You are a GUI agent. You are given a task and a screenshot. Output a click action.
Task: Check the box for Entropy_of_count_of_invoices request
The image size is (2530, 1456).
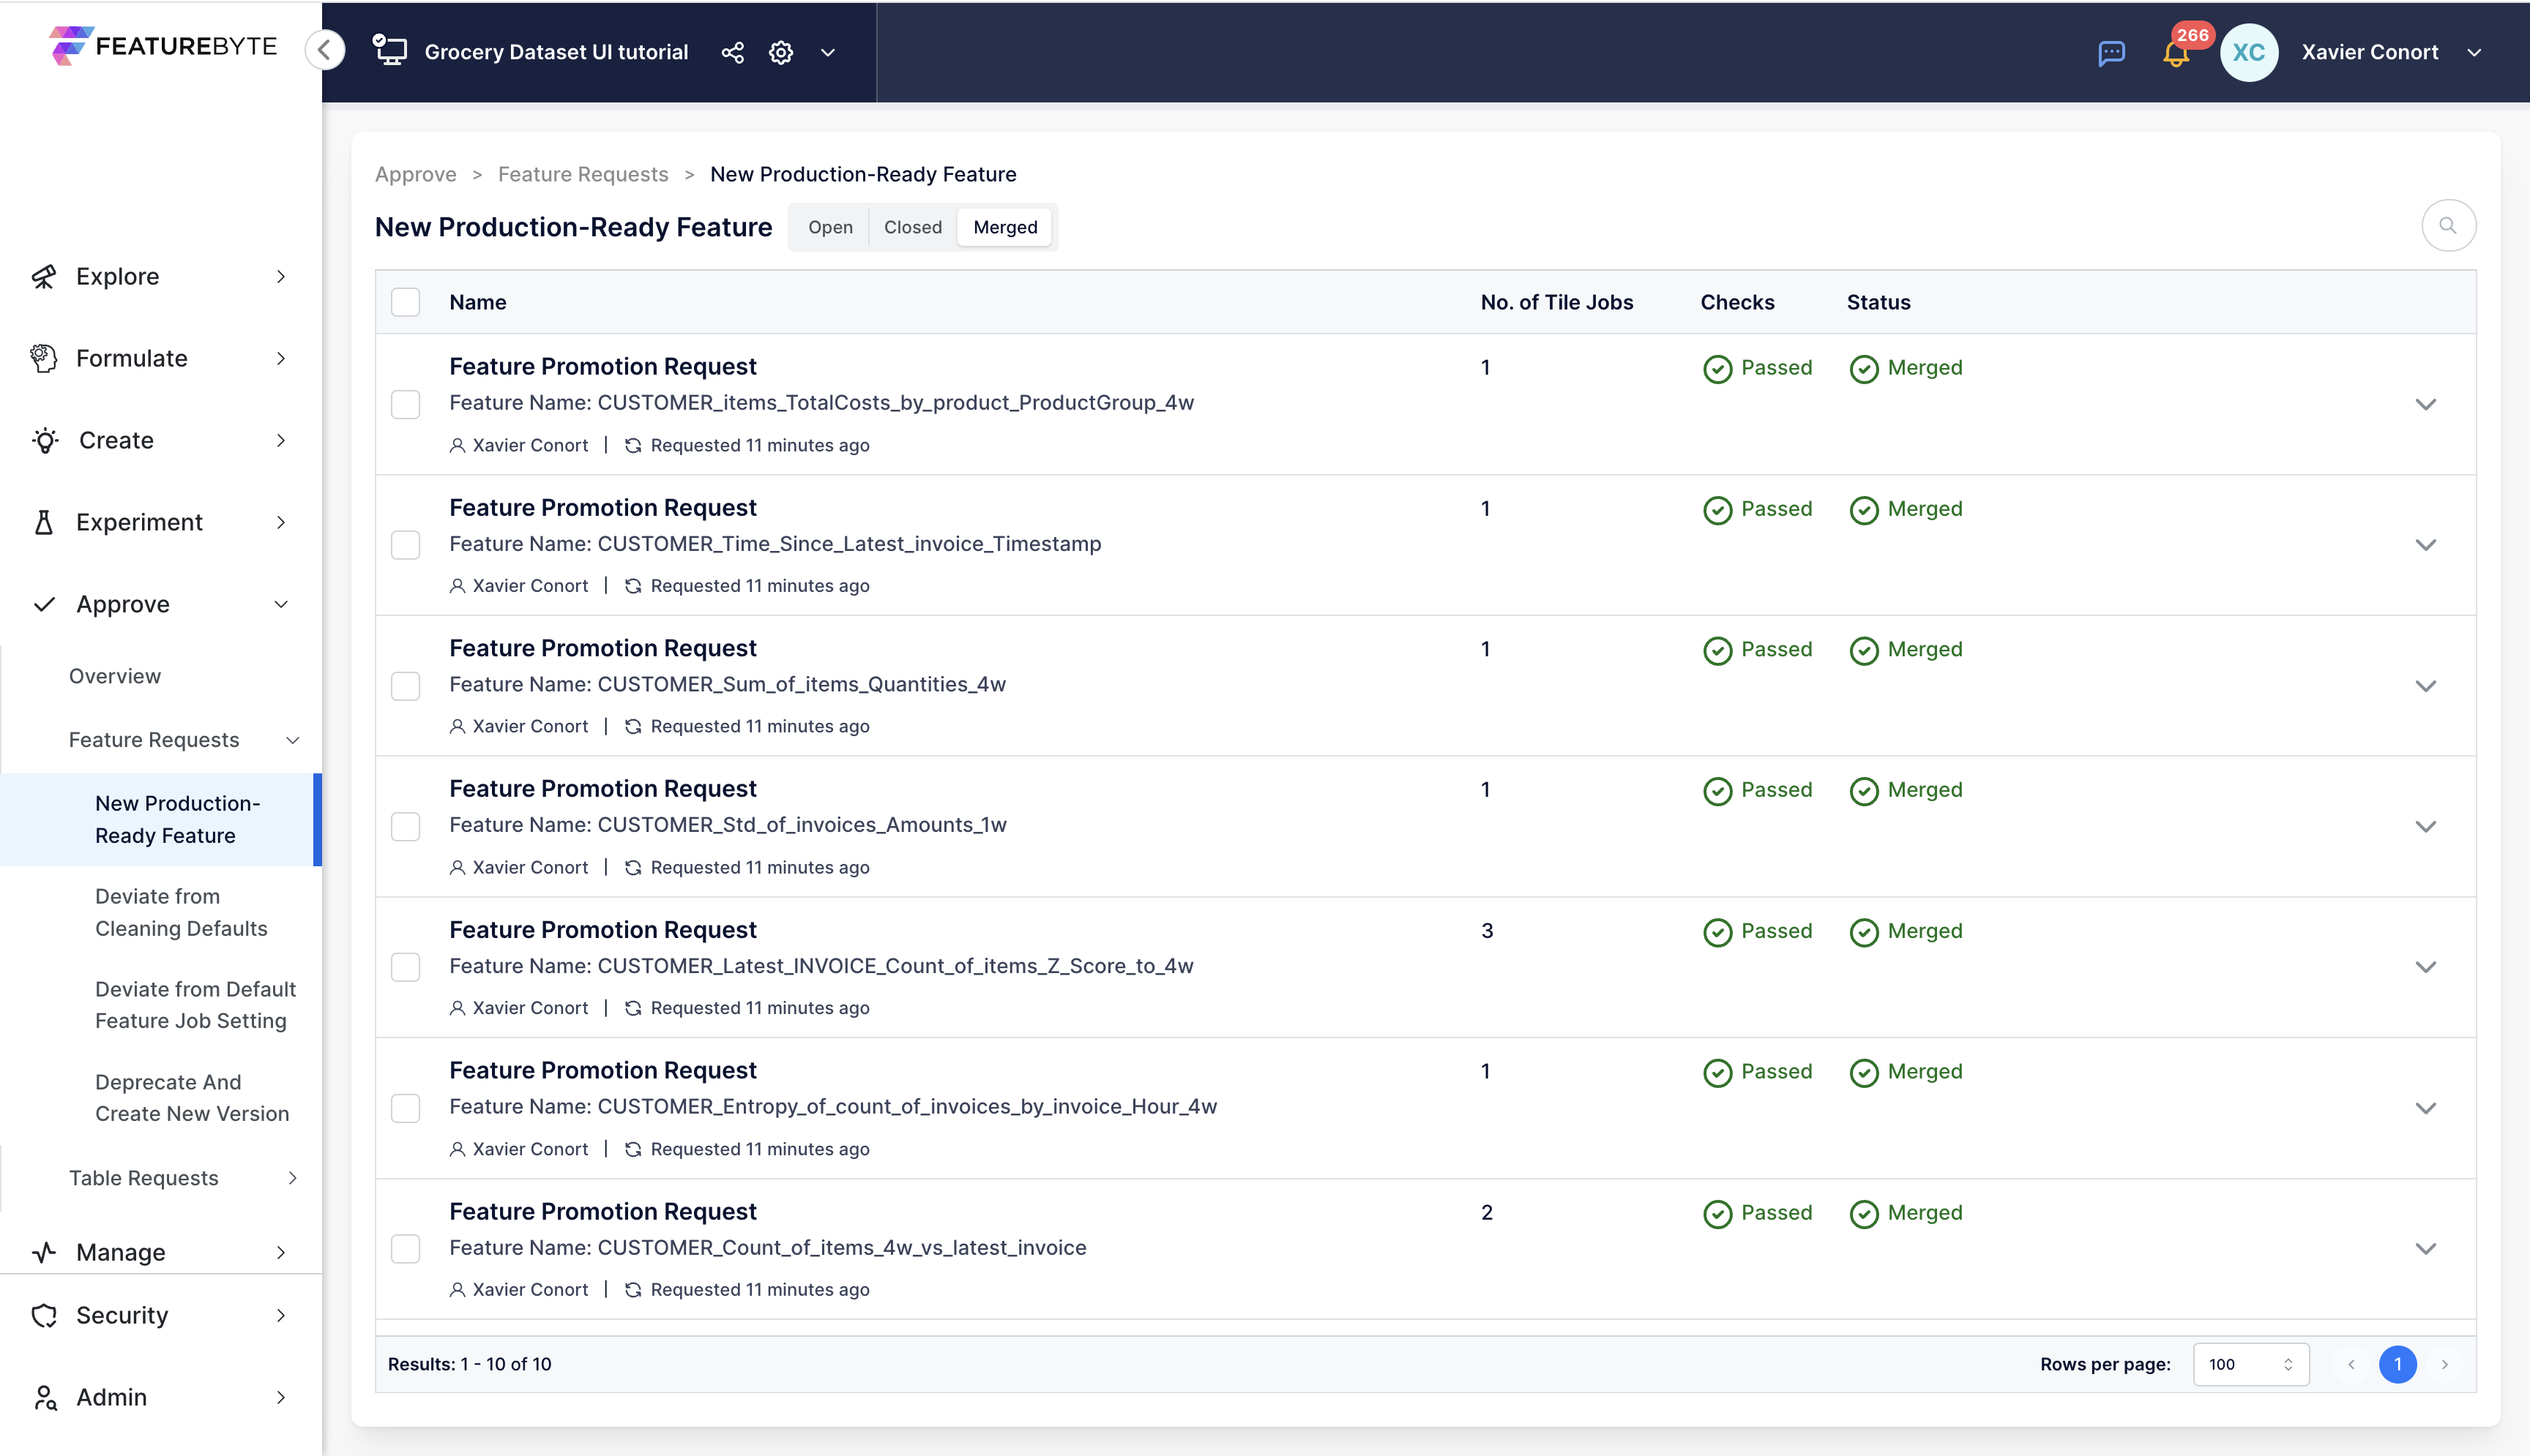click(x=405, y=1108)
